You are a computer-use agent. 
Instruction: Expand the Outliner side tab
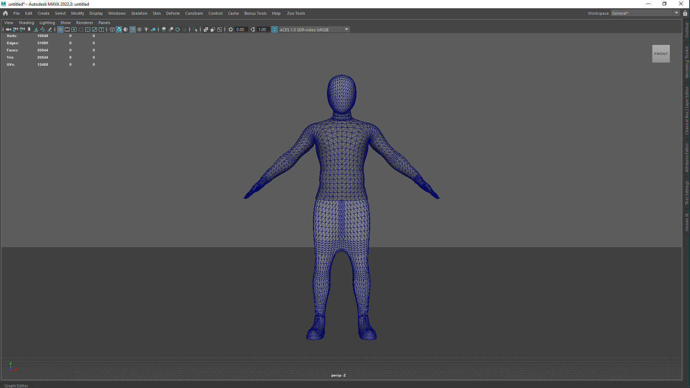(686, 30)
